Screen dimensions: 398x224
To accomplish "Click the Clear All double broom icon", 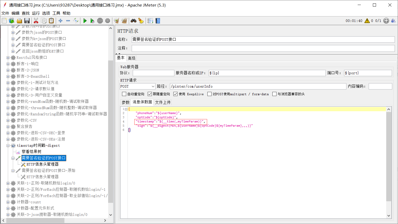I will [x=124, y=21].
